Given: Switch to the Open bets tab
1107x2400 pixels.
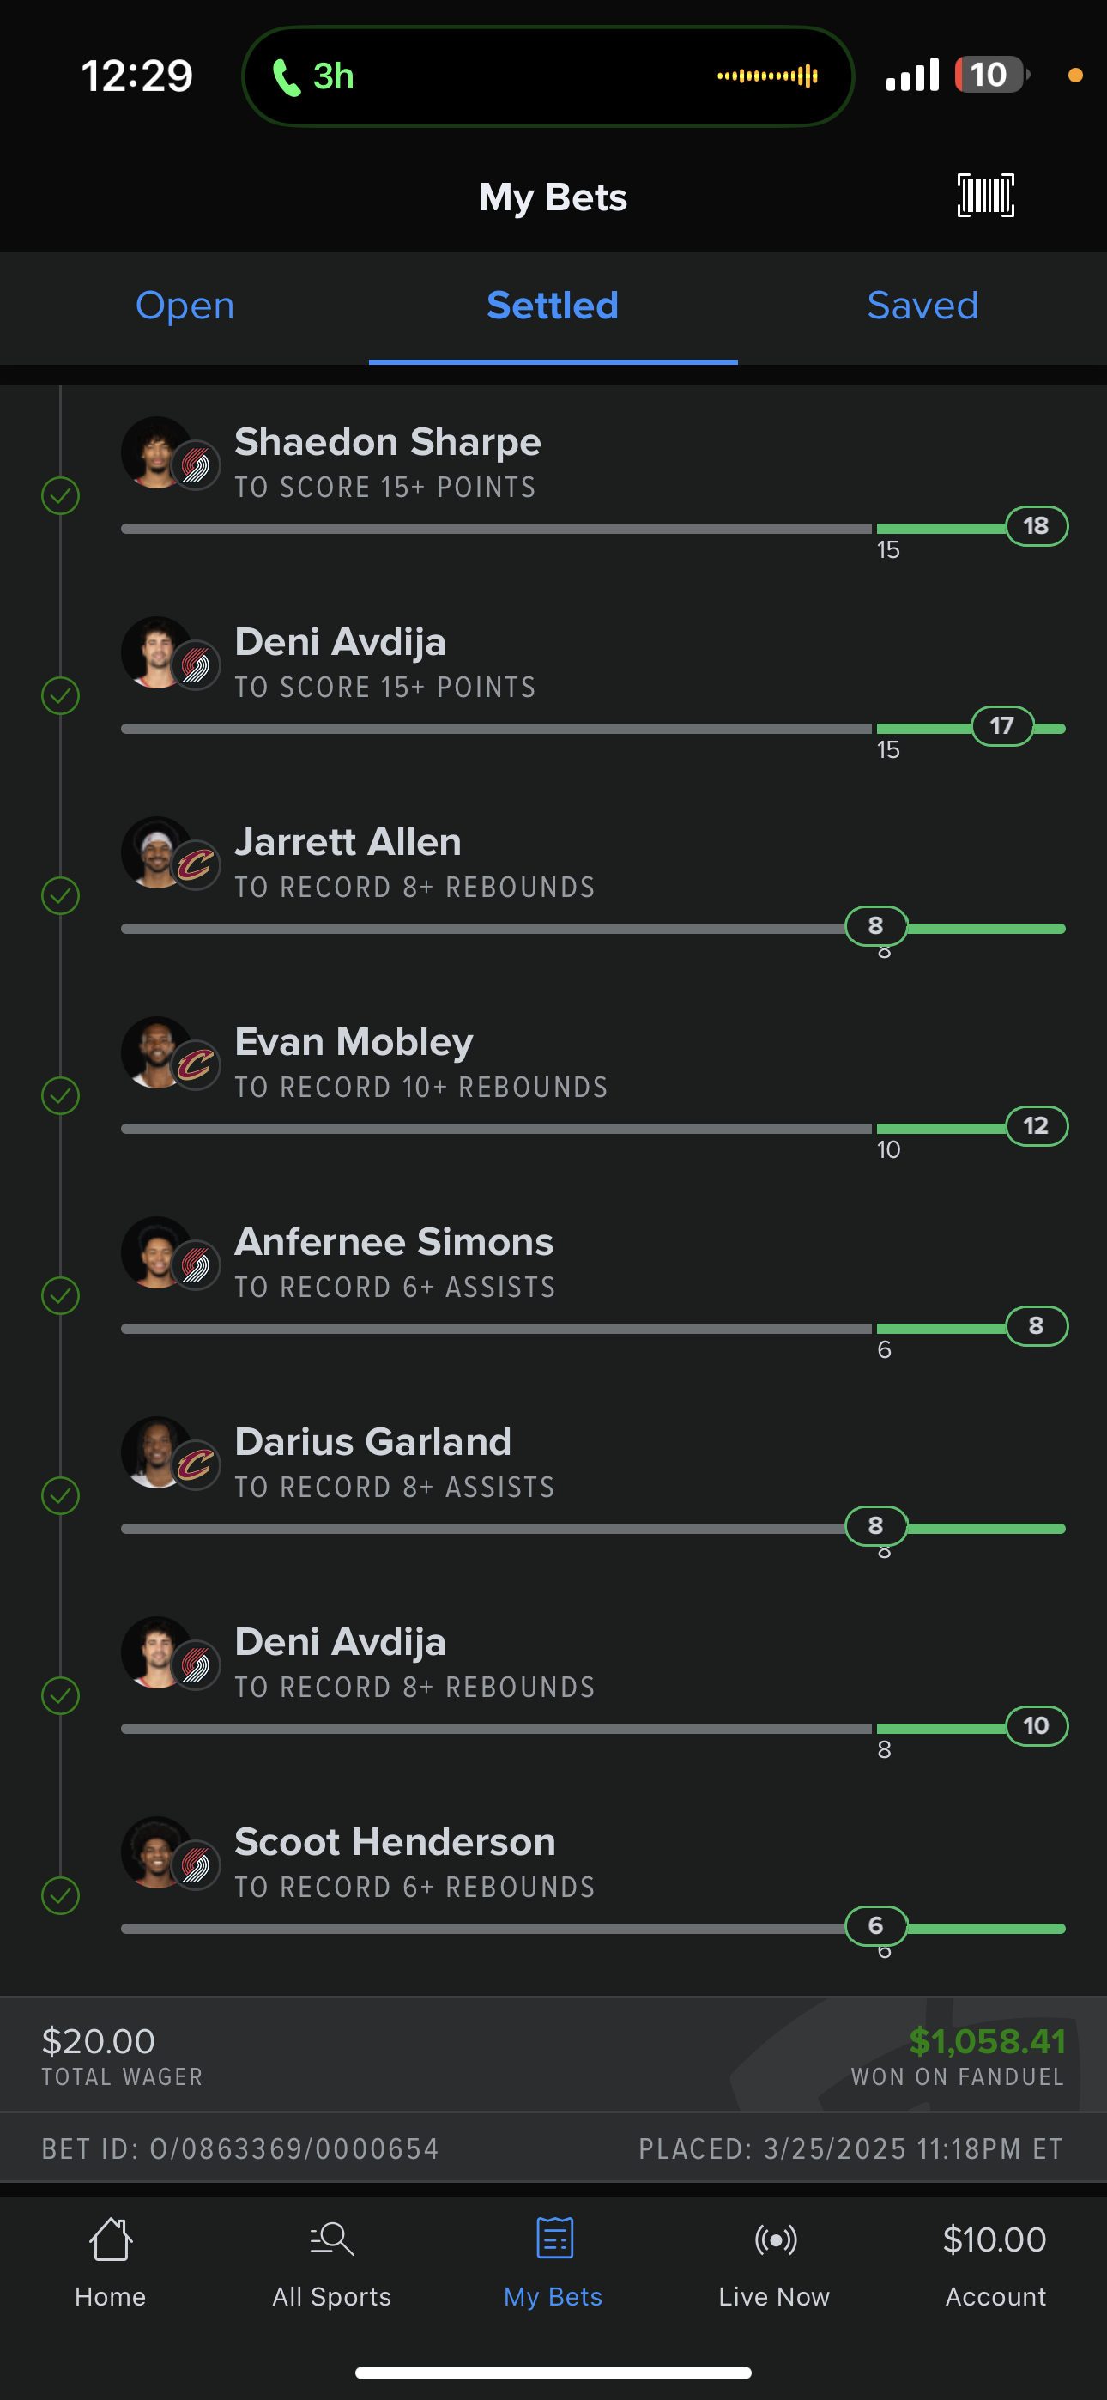Looking at the screenshot, I should pos(184,306).
